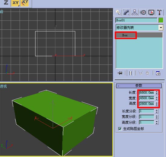
Task: Click the 高度 value field
Action: pyautogui.click(x=147, y=104)
